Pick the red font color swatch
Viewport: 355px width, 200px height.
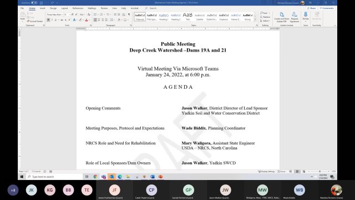(87, 20)
